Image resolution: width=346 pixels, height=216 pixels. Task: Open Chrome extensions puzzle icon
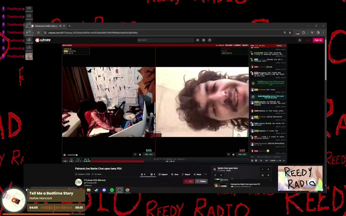[304, 33]
